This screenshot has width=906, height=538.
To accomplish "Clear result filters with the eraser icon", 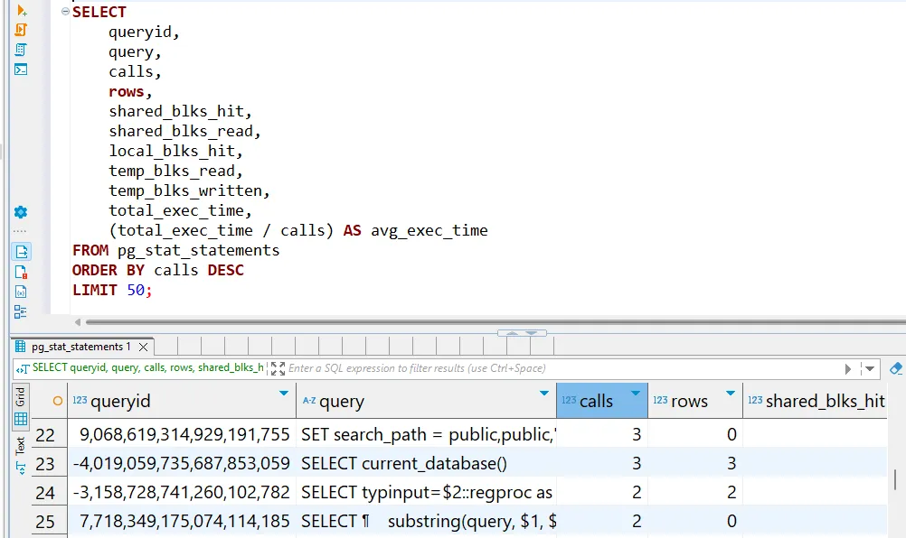I will (x=896, y=368).
